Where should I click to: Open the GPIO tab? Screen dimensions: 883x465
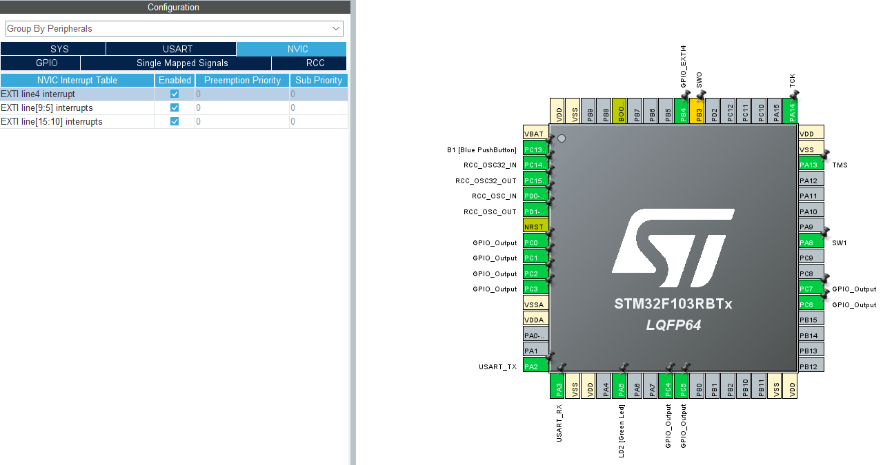click(41, 63)
